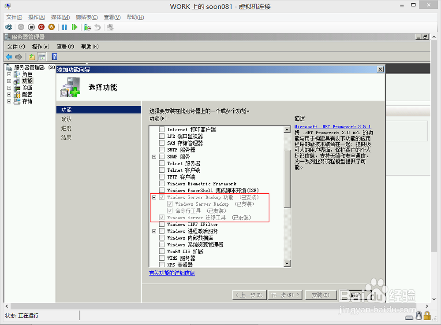Click the Up one level folder icon
This screenshot has width=441, height=325.
pos(31,57)
